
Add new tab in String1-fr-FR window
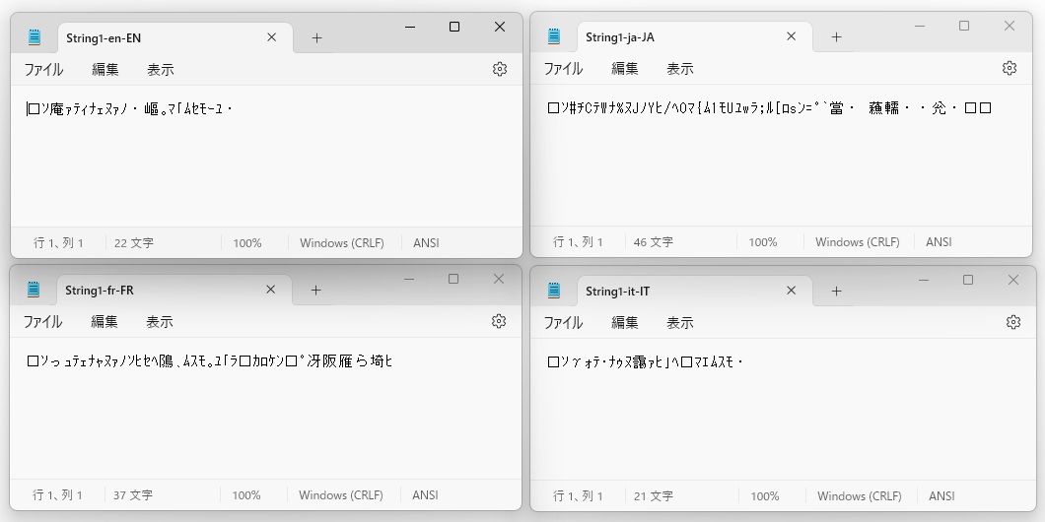pos(315,291)
